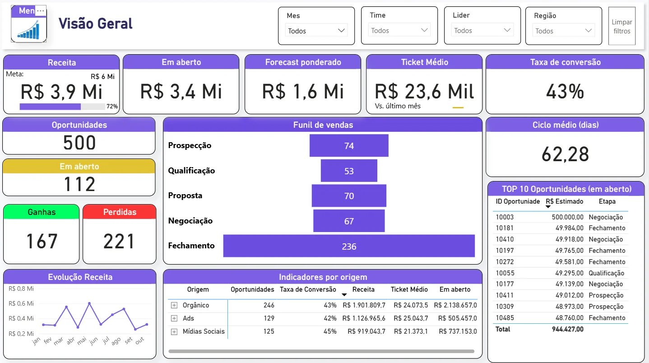Screen dimensions: 649x363
Task: Expand the Mídias Sociais row
Action: click(174, 331)
